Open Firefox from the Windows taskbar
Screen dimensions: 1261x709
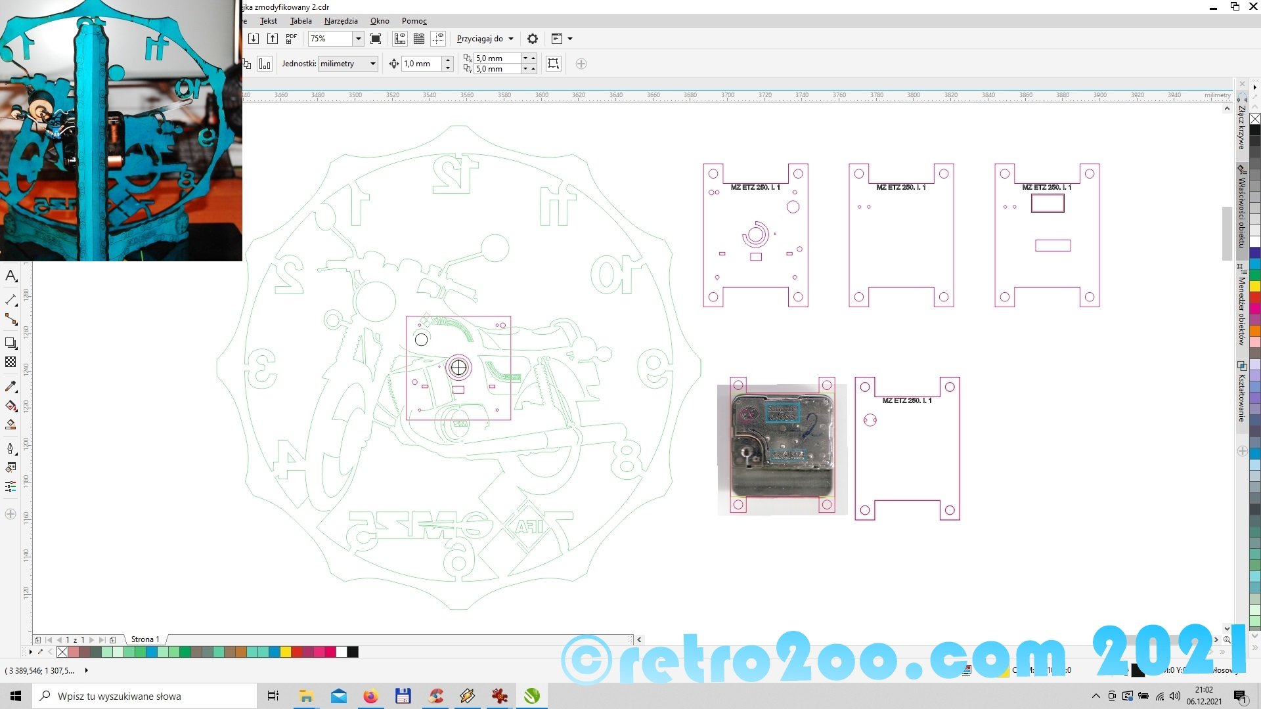pos(371,696)
